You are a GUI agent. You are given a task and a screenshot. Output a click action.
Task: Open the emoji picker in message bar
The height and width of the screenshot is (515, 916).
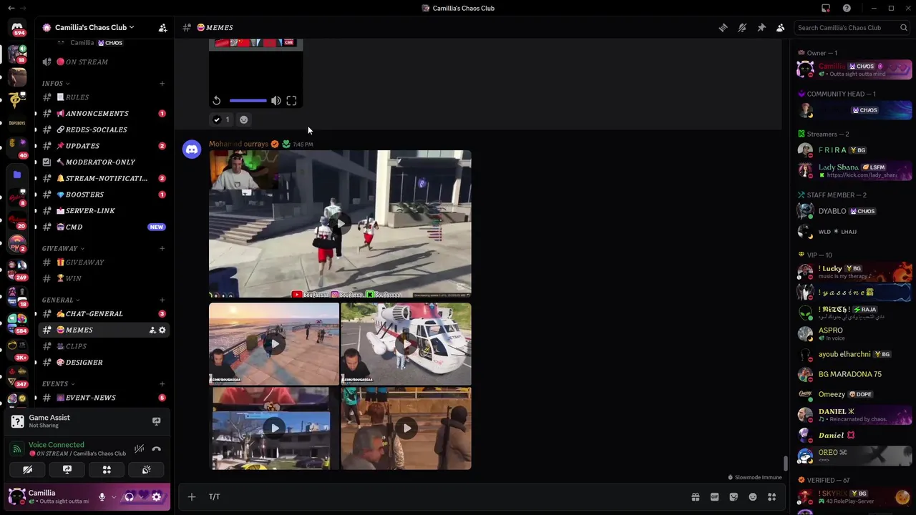(x=753, y=496)
